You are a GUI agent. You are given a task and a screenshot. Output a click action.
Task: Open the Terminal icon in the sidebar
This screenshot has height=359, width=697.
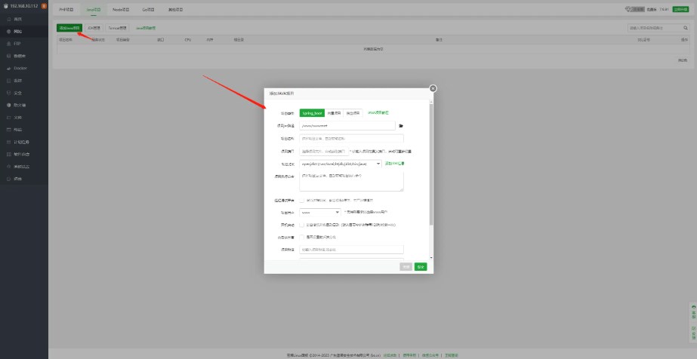[9, 130]
